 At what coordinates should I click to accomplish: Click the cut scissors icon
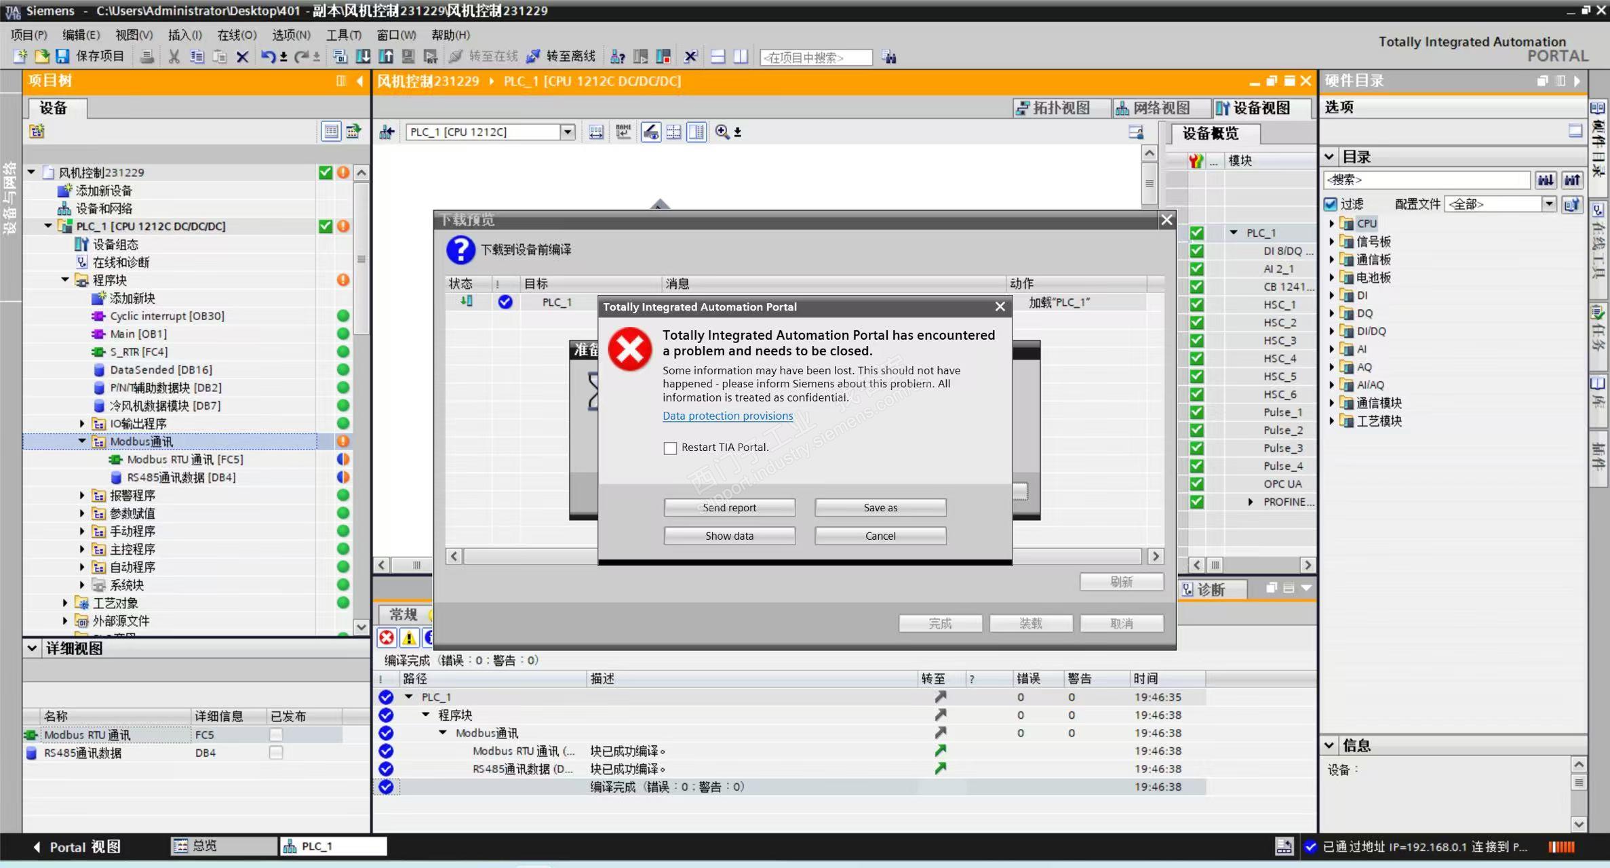pyautogui.click(x=174, y=56)
